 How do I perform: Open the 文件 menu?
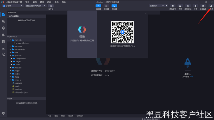tap(27, 2)
